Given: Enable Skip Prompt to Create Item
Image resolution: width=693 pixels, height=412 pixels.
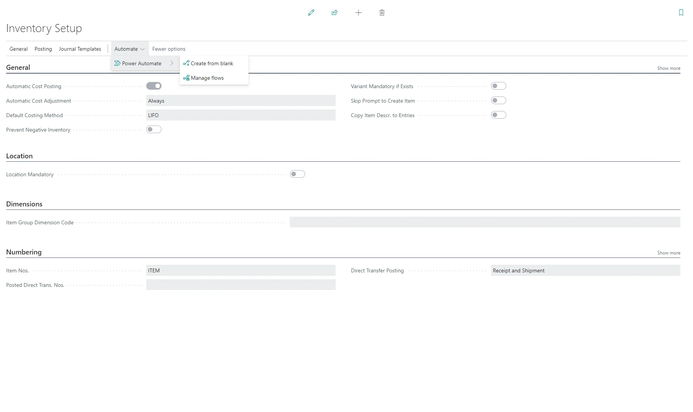Looking at the screenshot, I should click(498, 101).
